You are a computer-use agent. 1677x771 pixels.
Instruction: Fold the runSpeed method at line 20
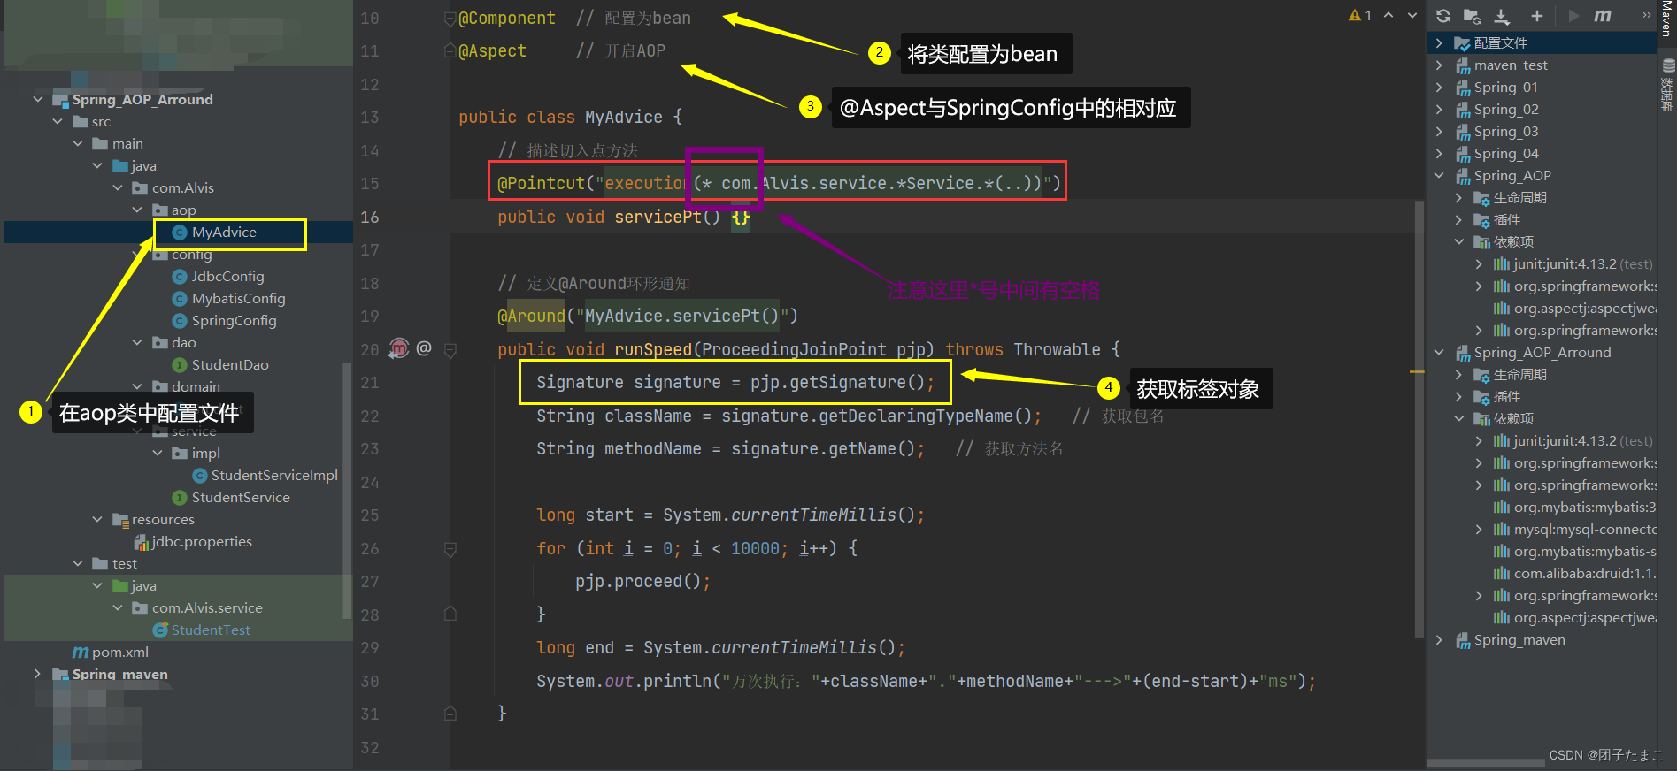[450, 350]
